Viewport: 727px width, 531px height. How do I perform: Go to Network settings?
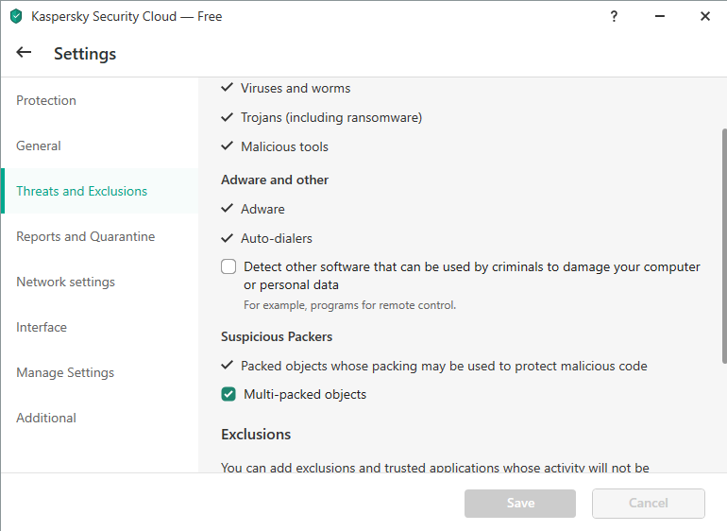click(x=65, y=282)
